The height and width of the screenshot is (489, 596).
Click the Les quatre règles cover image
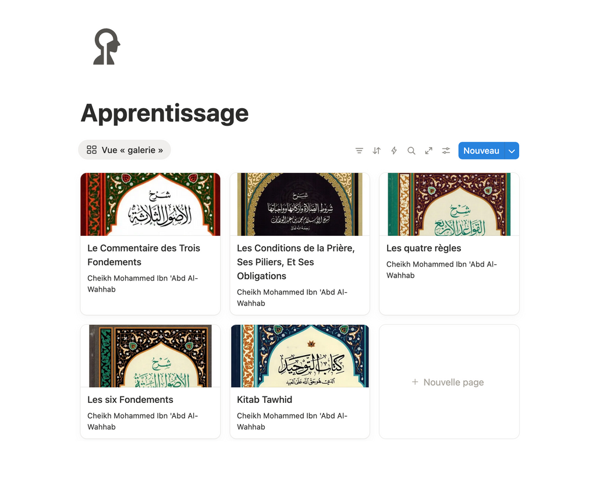(449, 204)
